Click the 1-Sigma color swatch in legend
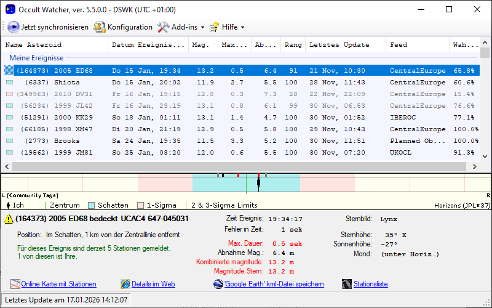Image resolution: width=492 pixels, height=308 pixels. click(x=141, y=206)
